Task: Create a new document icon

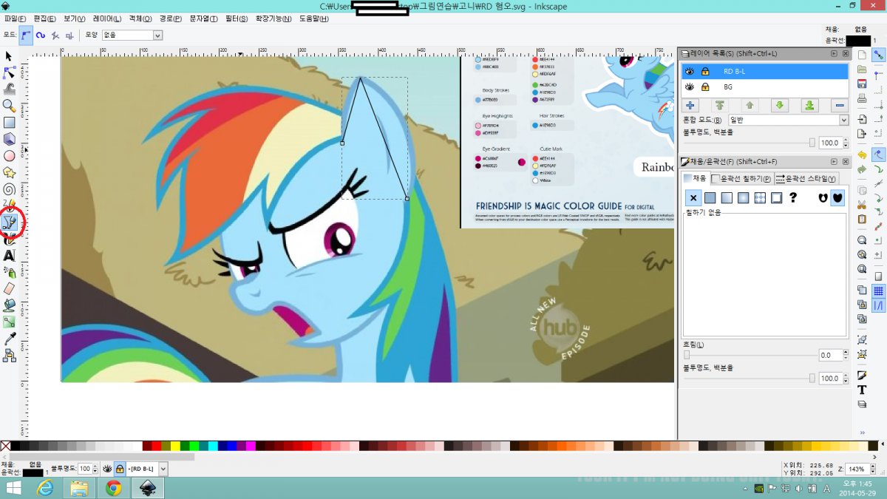Action: pyautogui.click(x=862, y=55)
